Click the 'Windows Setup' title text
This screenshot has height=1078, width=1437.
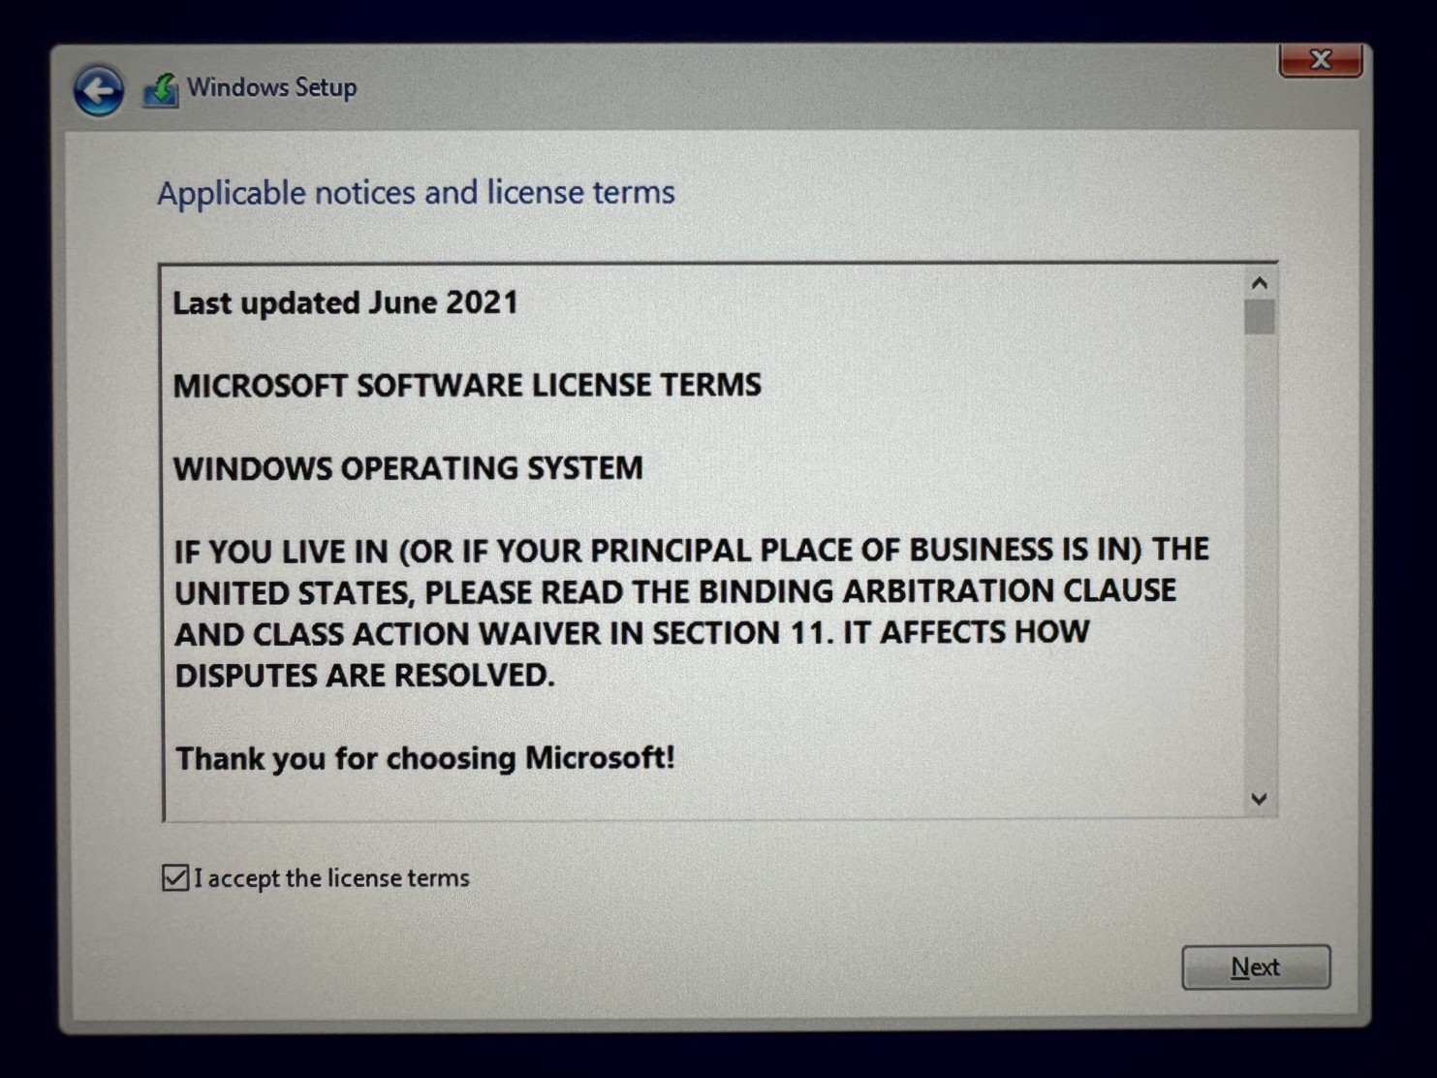click(272, 87)
